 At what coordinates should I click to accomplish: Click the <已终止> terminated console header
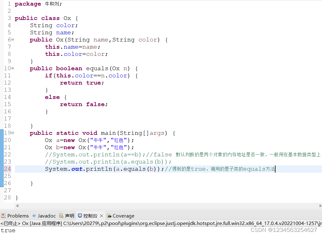click(10, 223)
